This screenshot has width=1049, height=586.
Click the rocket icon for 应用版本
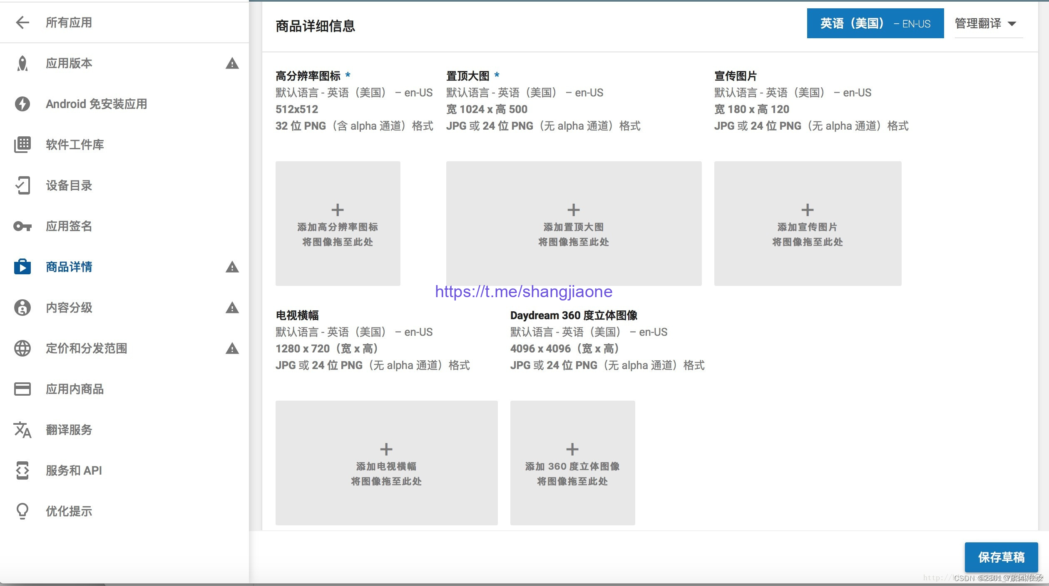pos(22,63)
